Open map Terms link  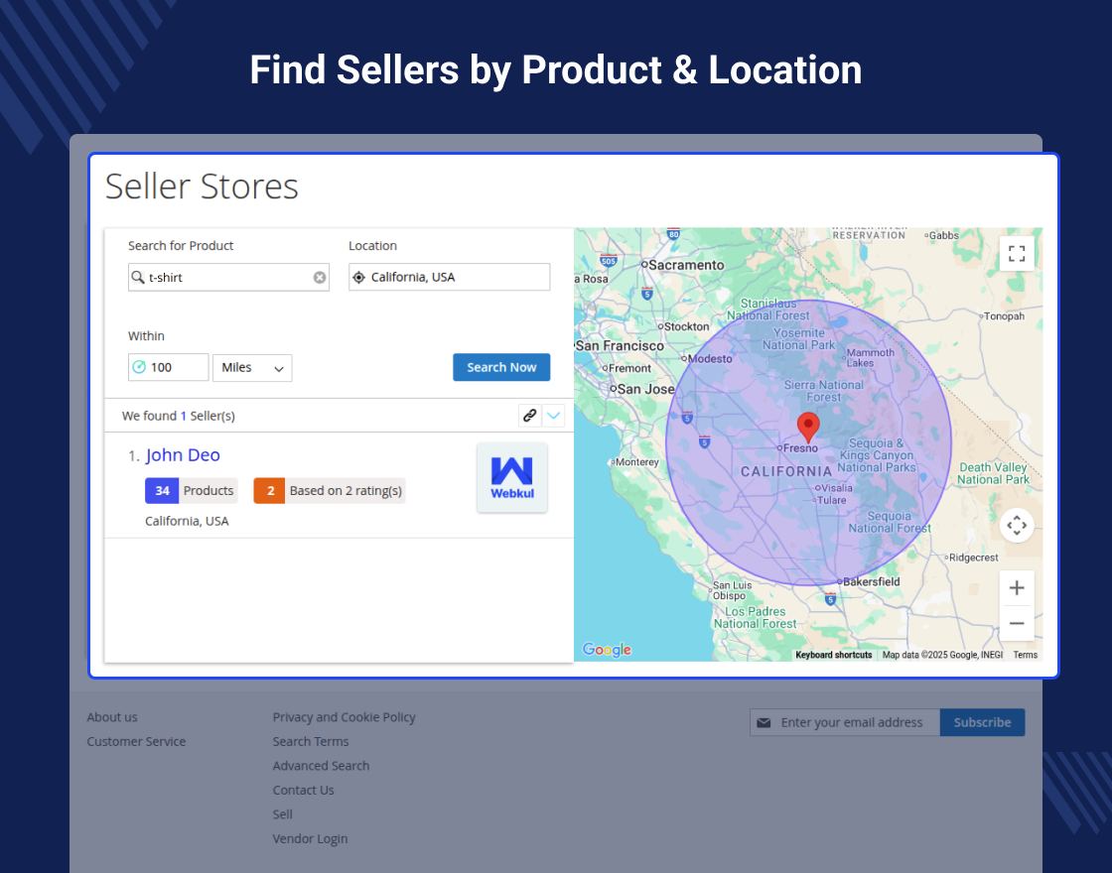(1025, 655)
